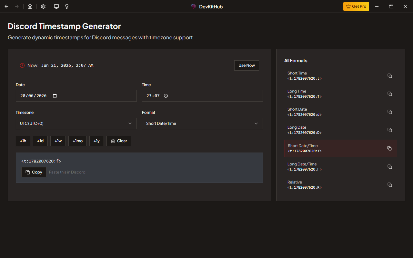Copy the Short Date format code
This screenshot has width=413, height=258.
click(389, 112)
